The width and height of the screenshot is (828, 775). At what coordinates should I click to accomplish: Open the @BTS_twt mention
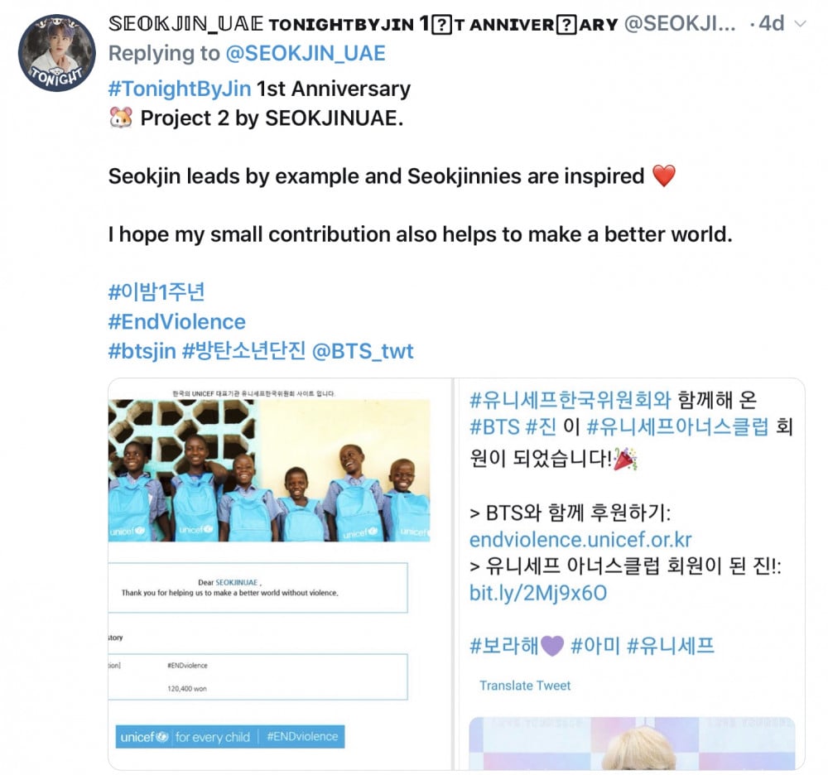coord(363,351)
